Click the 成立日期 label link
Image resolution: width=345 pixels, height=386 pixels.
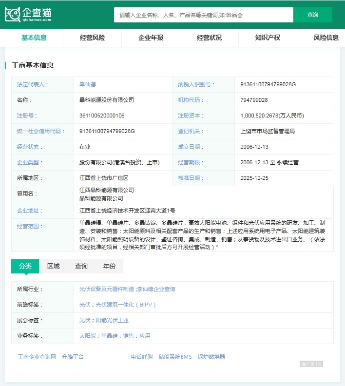[189, 147]
